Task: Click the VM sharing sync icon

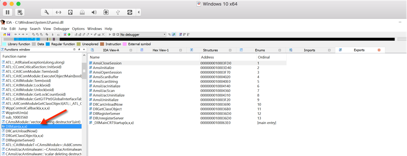Action: pos(129,12)
